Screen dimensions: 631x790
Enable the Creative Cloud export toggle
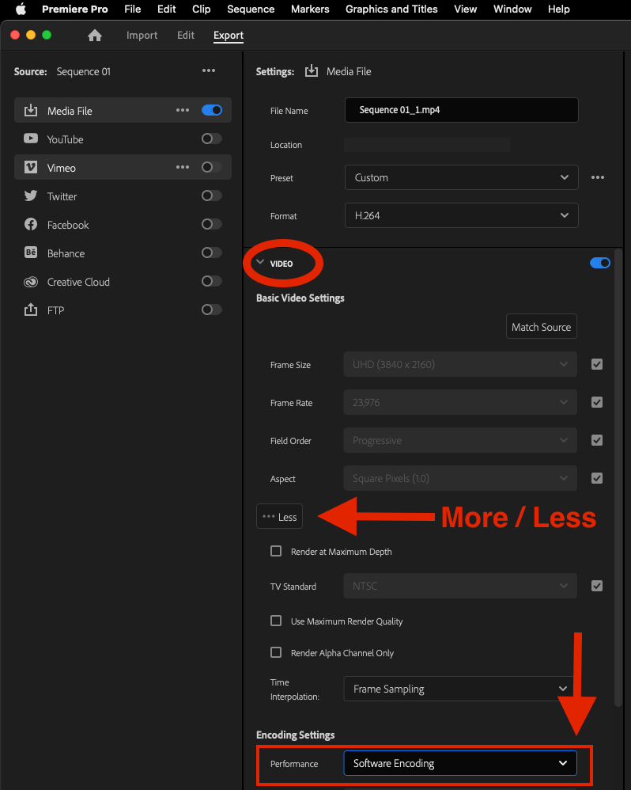211,281
